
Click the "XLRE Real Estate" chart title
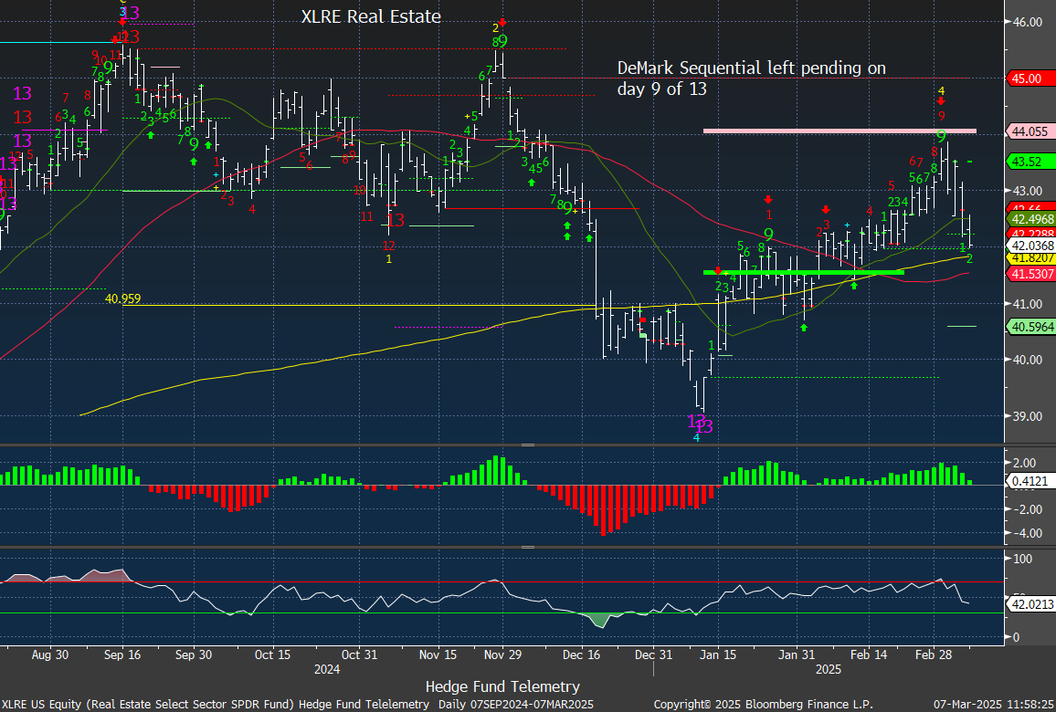point(371,16)
